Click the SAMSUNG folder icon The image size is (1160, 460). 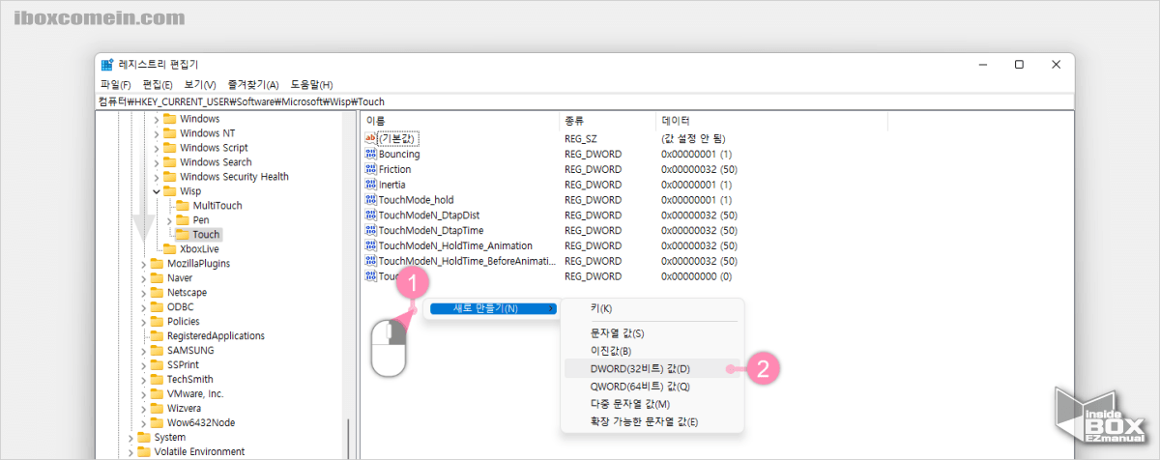pos(157,350)
